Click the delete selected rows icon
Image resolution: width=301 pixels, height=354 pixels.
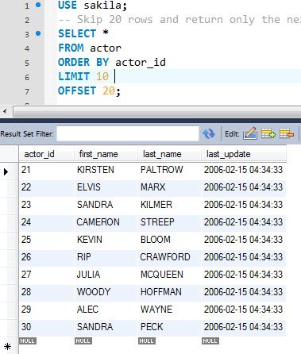[287, 133]
